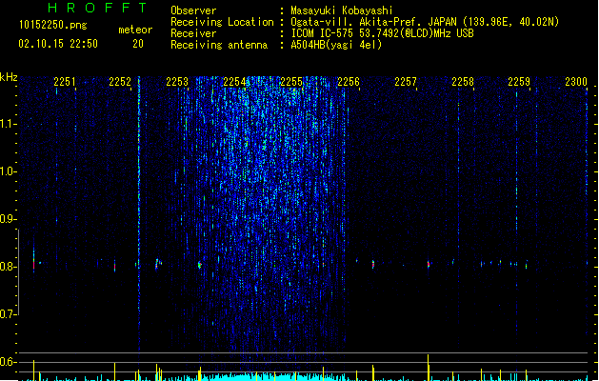
Task: Click the 1.1 kHz axis label
Action: click(x=8, y=124)
